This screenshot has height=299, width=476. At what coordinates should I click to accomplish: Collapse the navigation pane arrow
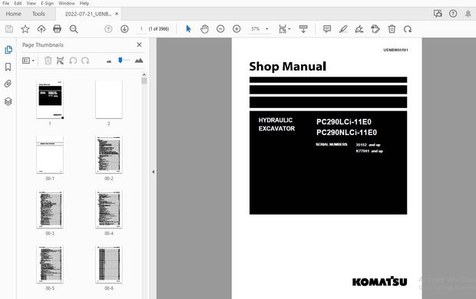(x=153, y=172)
